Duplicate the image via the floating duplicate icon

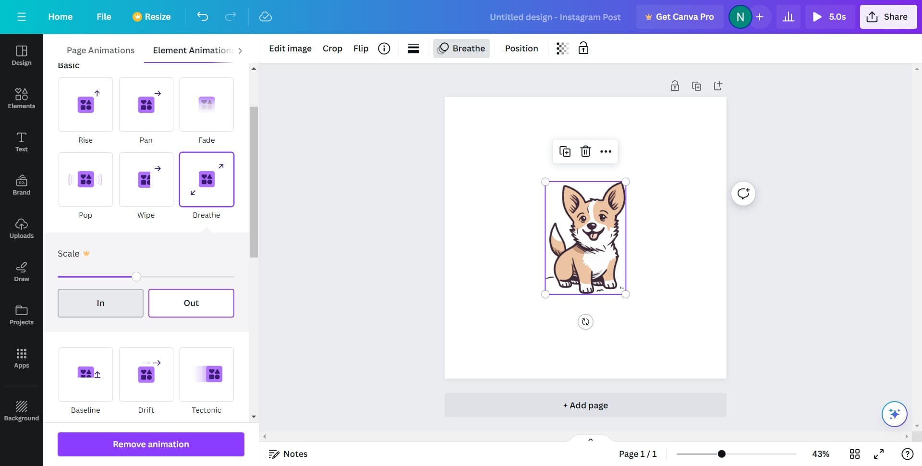[x=565, y=151]
